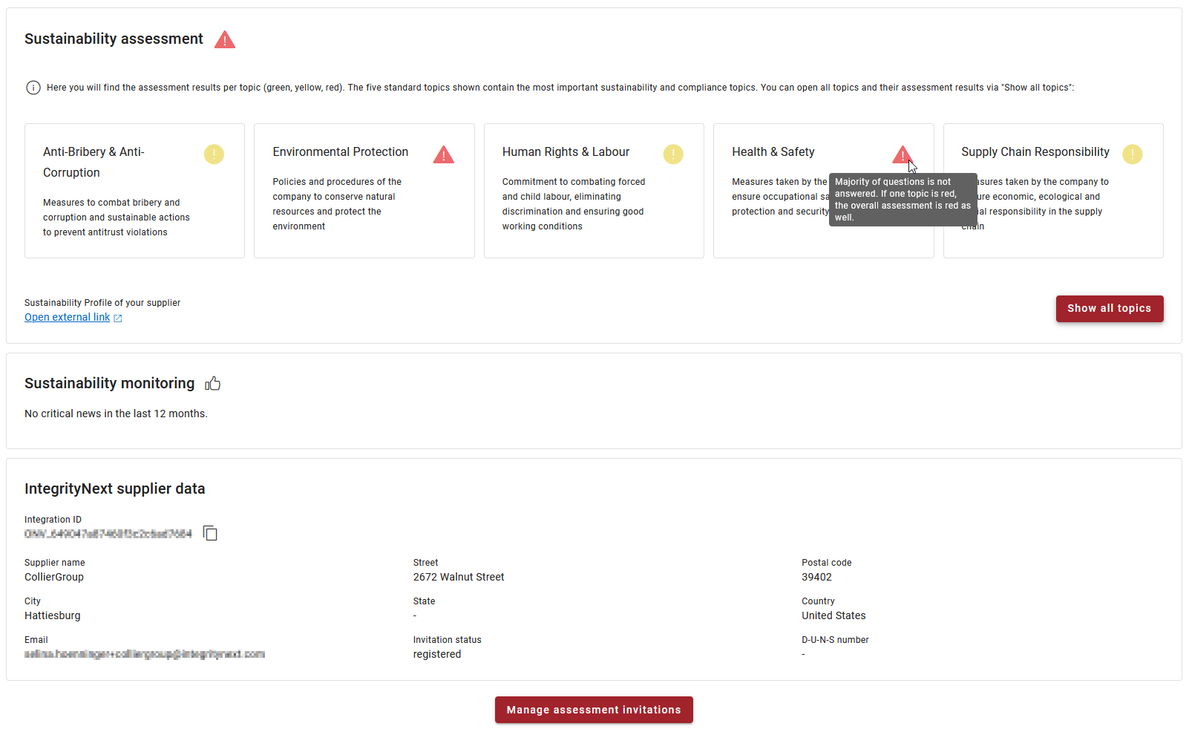The height and width of the screenshot is (732, 1189).
Task: Click yellow status icon on Human Rights card
Action: (x=672, y=154)
